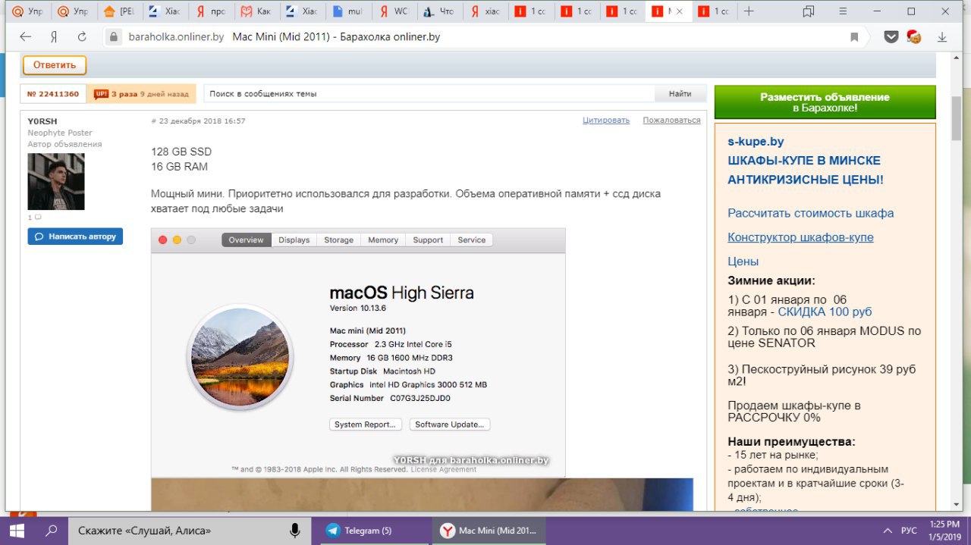971x545 pixels.
Task: Click the Цитировать quote link
Action: [606, 121]
